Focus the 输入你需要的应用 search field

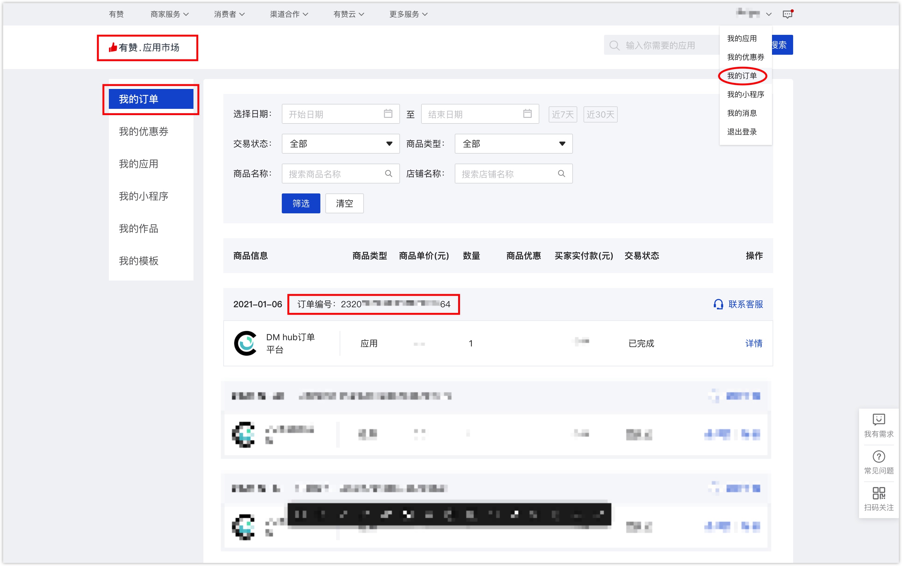pos(662,45)
